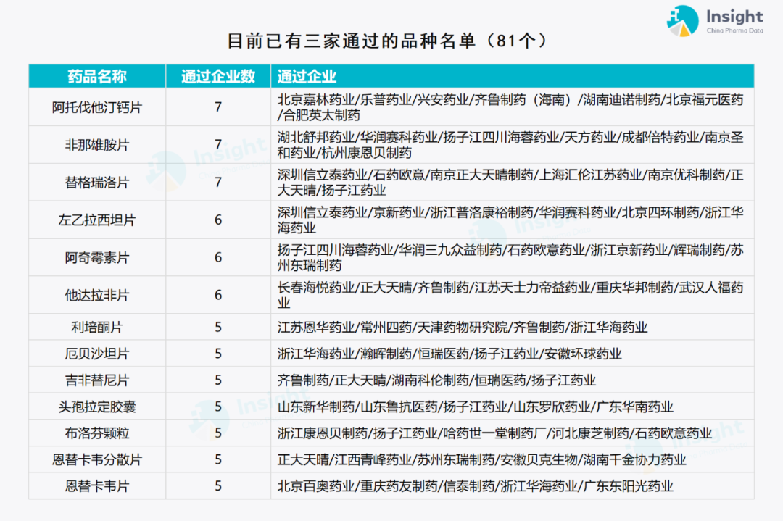Click companies list starting 北京百奥药业

tap(476, 486)
